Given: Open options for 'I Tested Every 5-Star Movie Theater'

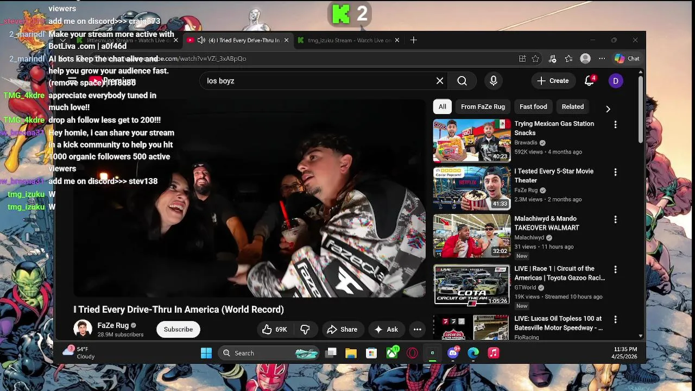Looking at the screenshot, I should tap(615, 172).
